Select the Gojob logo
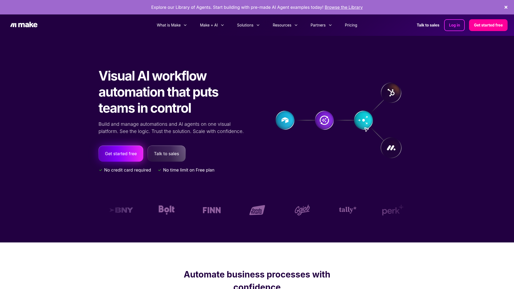 click(302, 210)
